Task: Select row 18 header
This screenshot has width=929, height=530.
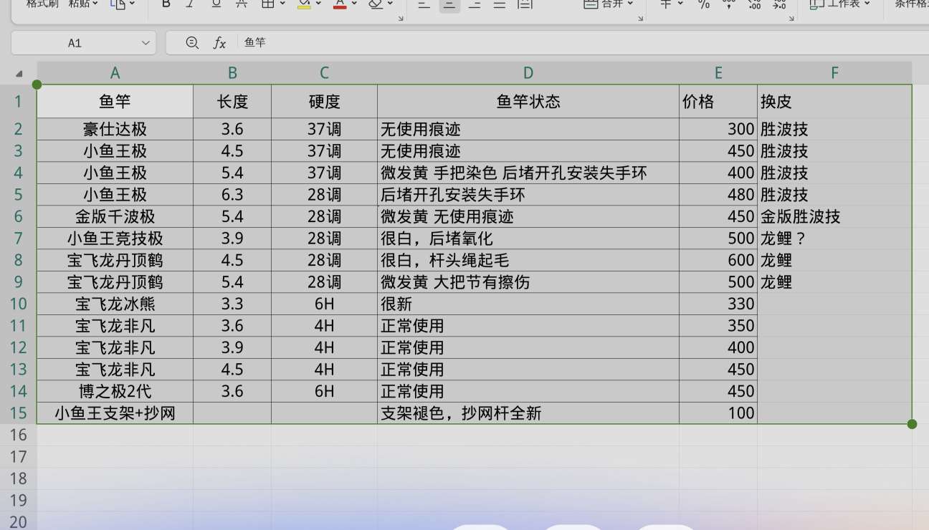Action: coord(18,478)
